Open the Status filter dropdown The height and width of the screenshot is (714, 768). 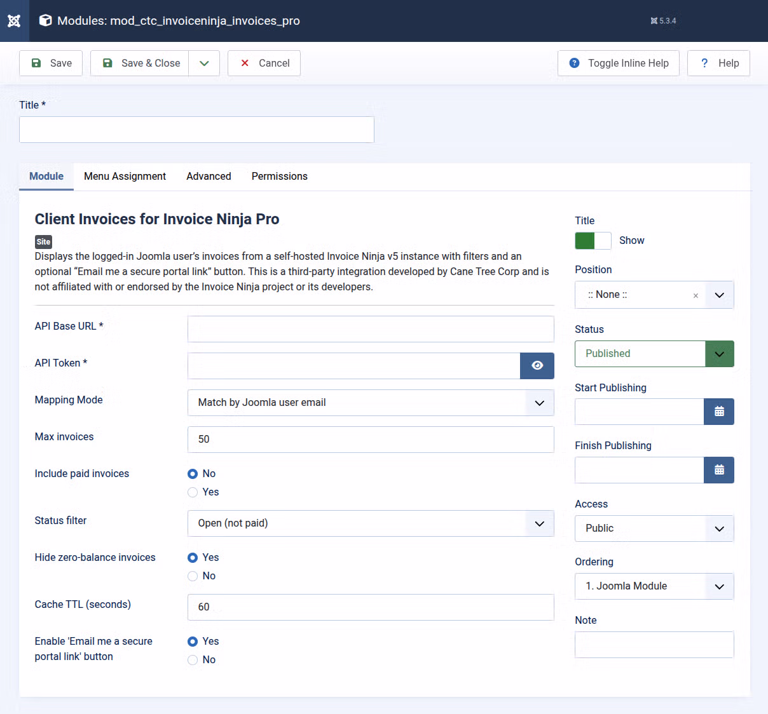371,523
